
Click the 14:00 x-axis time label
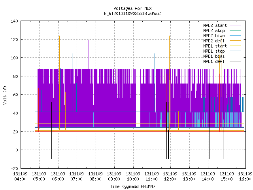click(208, 179)
